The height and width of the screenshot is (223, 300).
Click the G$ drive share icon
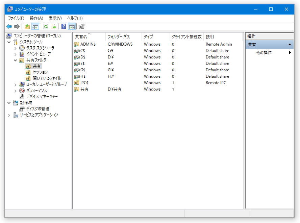[77, 70]
